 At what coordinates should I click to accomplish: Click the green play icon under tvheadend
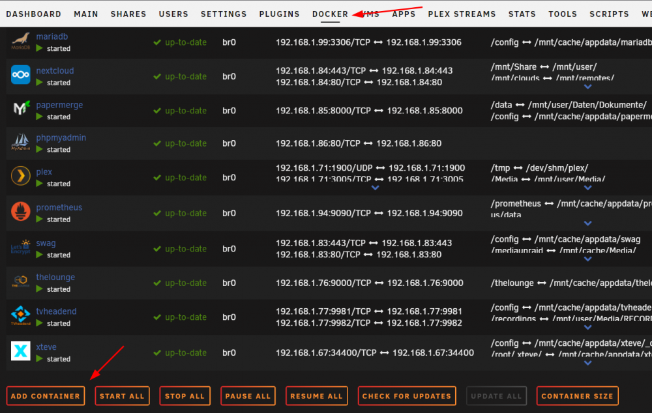[40, 323]
